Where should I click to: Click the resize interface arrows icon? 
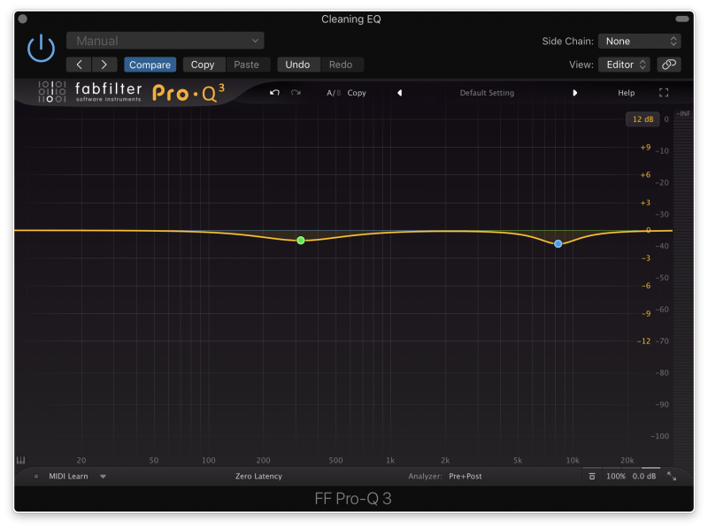coord(672,476)
